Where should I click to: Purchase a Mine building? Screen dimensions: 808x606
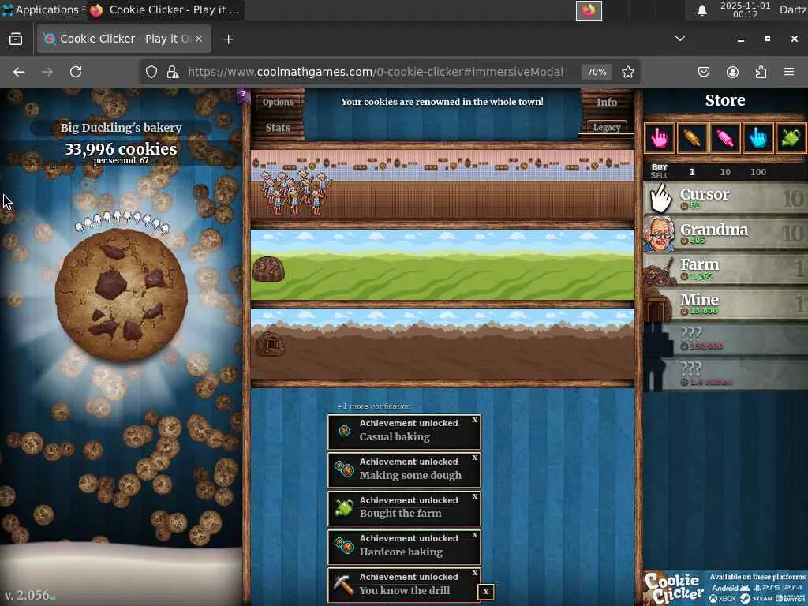pos(725,304)
